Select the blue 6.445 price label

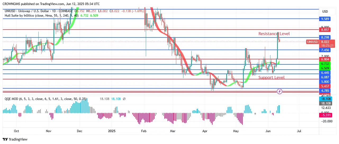click(325, 73)
